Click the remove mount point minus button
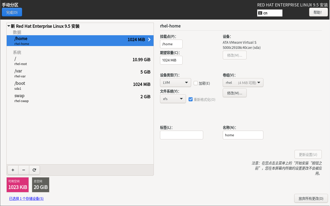The width and height of the screenshot is (330, 206). [24, 170]
